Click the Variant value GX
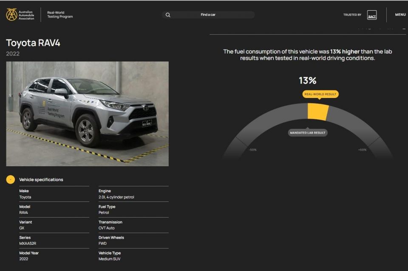This screenshot has width=408, height=271. tap(22, 228)
